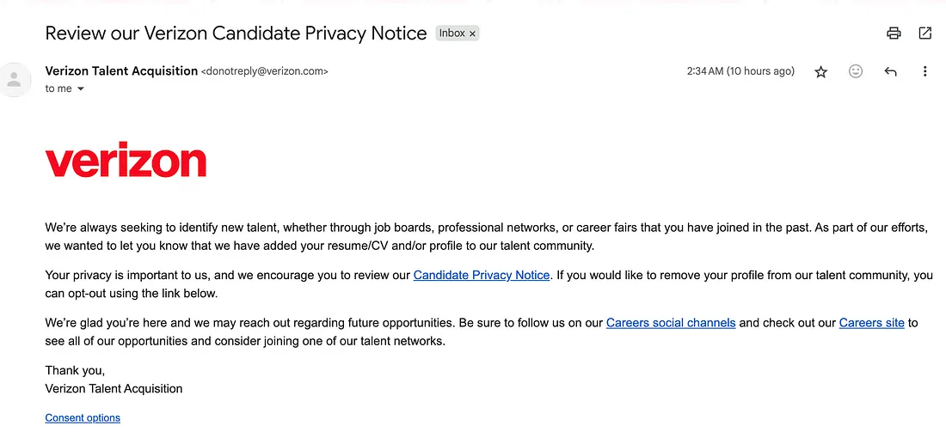The height and width of the screenshot is (444, 946).
Task: Expand the 'to me' recipient details
Action: point(80,89)
